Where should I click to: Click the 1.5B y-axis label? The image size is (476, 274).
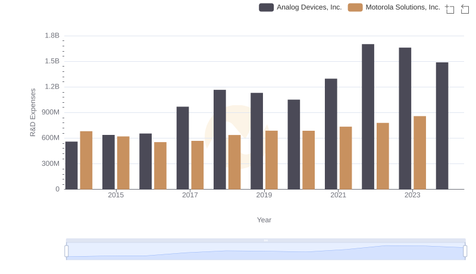coord(52,61)
